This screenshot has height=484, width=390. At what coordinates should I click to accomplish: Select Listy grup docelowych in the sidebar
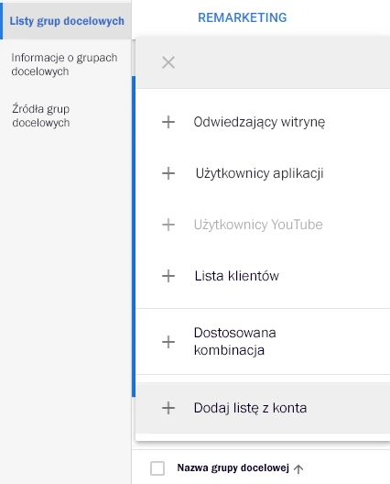(x=67, y=21)
